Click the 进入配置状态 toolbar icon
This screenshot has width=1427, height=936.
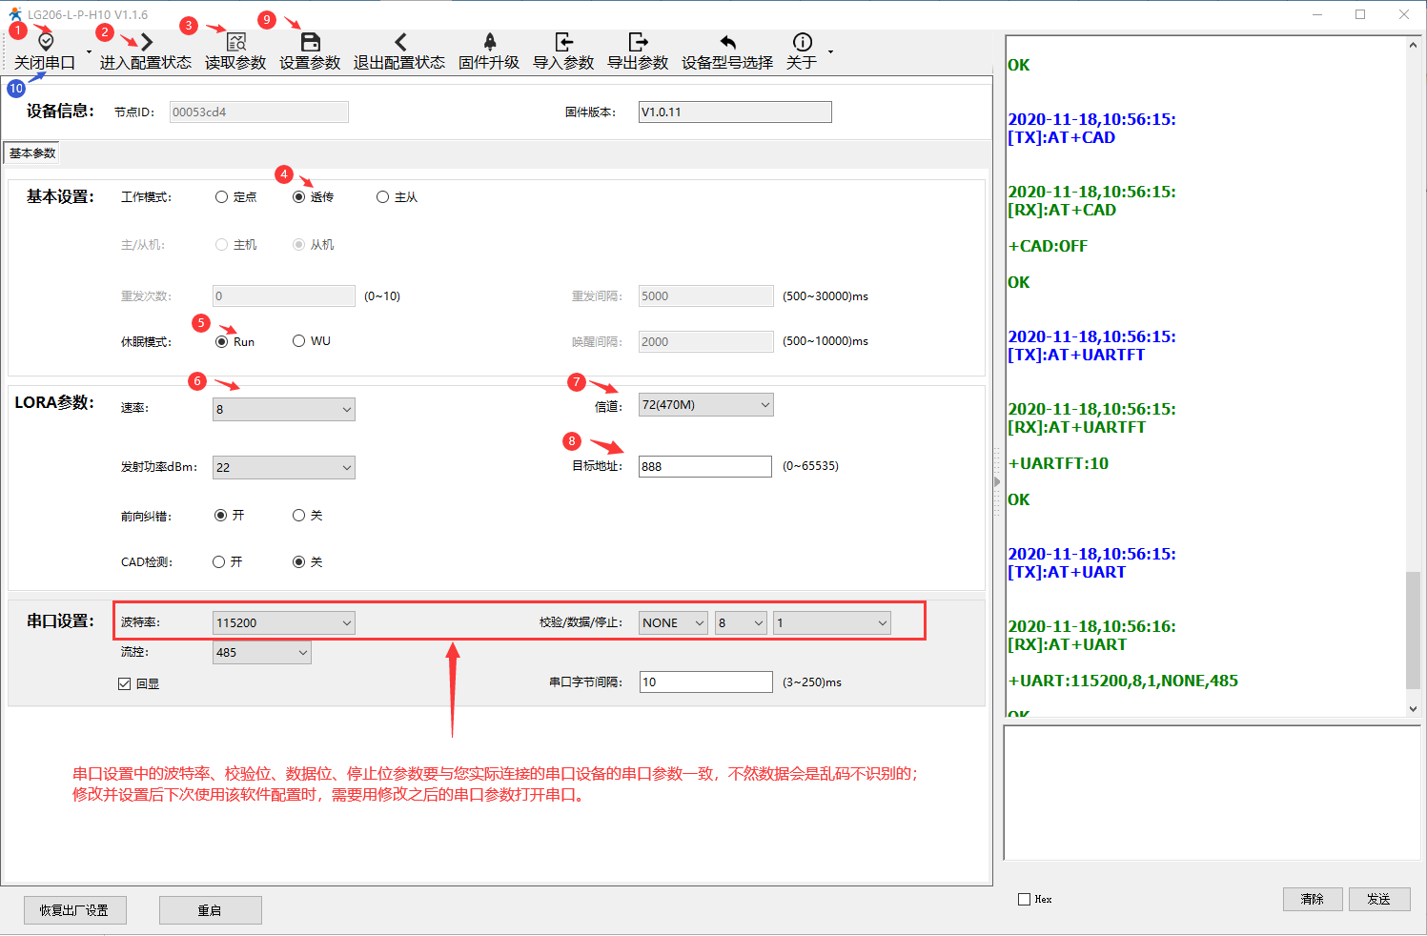pyautogui.click(x=146, y=42)
